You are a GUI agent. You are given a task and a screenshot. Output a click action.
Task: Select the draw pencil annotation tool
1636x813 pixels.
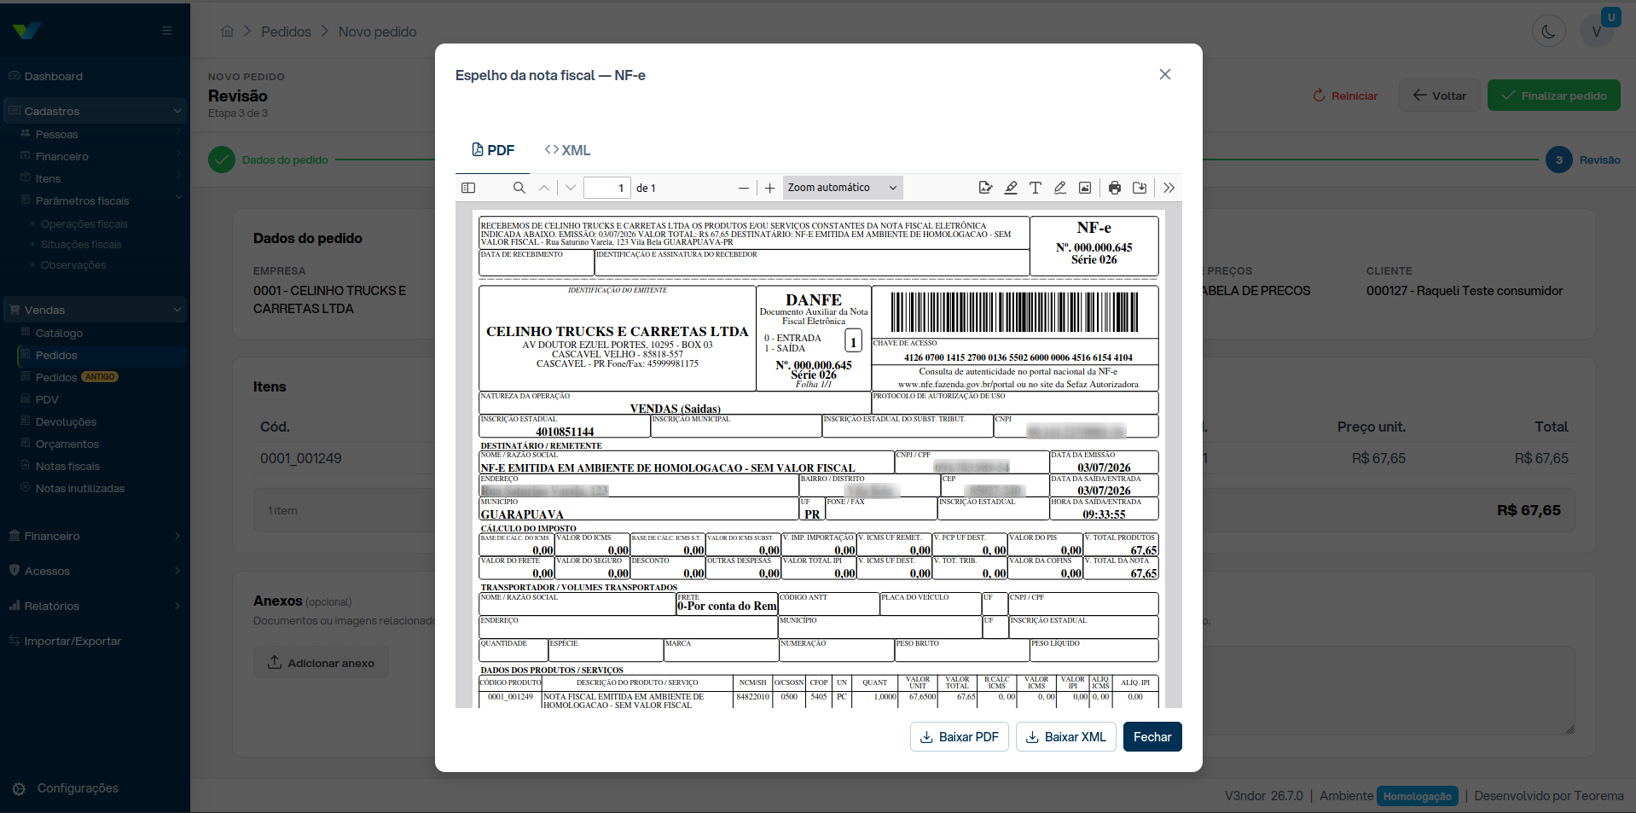(x=1060, y=188)
